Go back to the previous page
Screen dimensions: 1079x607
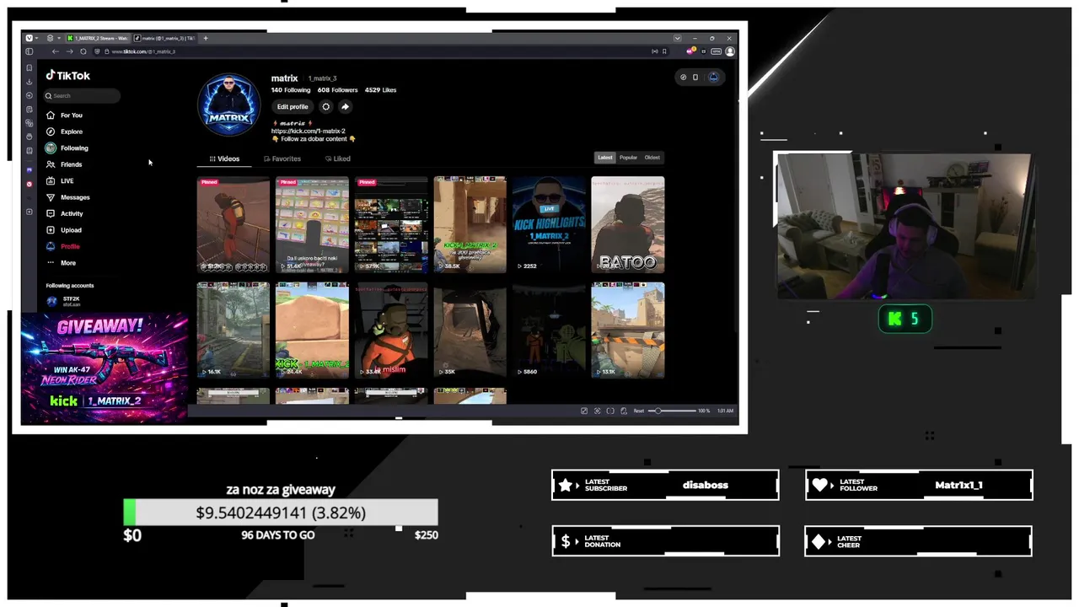click(x=56, y=51)
